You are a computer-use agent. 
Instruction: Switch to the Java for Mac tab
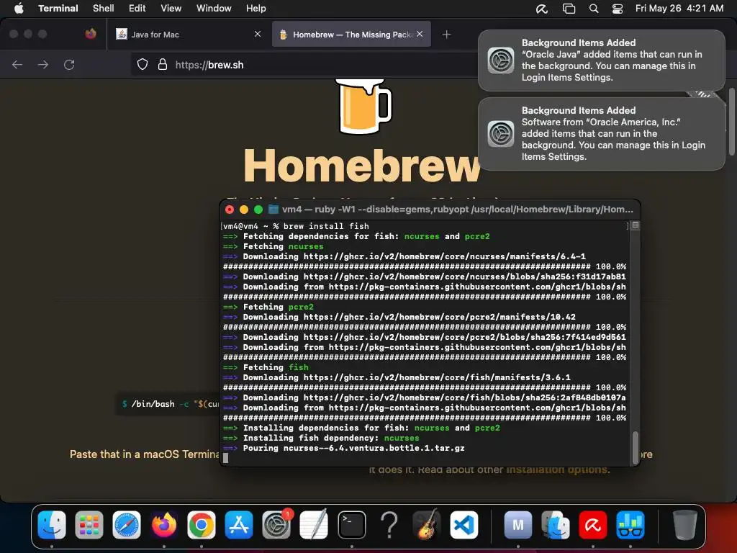188,35
